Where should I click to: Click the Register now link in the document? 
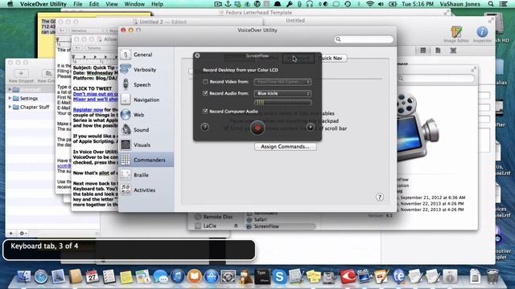[x=88, y=110]
